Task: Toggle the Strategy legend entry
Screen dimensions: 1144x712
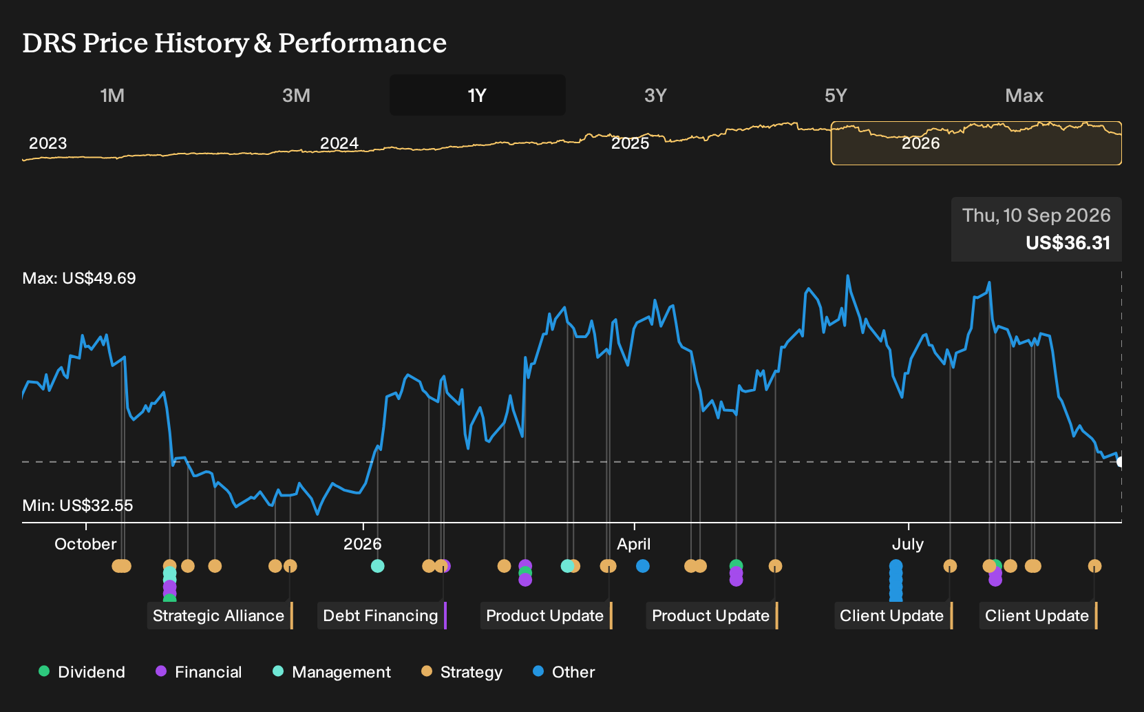Action: [462, 672]
